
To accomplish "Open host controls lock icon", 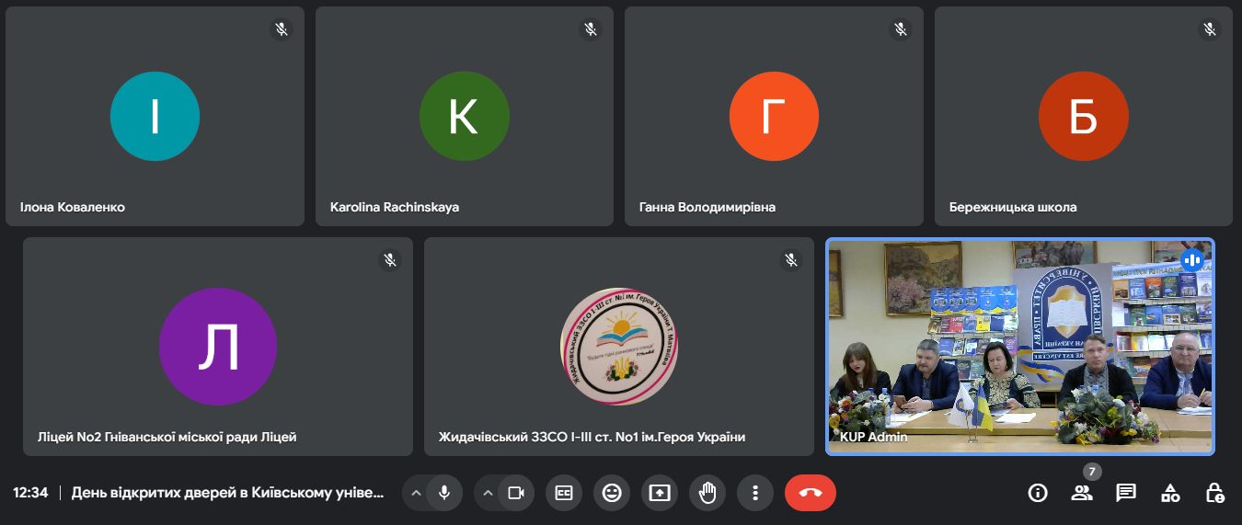I will point(1214,493).
